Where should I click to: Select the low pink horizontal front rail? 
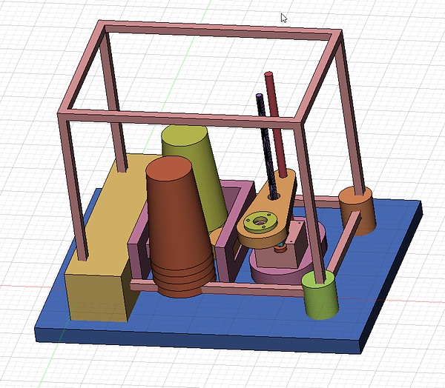tap(222, 289)
